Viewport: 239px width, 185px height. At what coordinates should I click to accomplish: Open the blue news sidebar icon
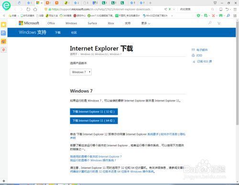(x=3, y=33)
